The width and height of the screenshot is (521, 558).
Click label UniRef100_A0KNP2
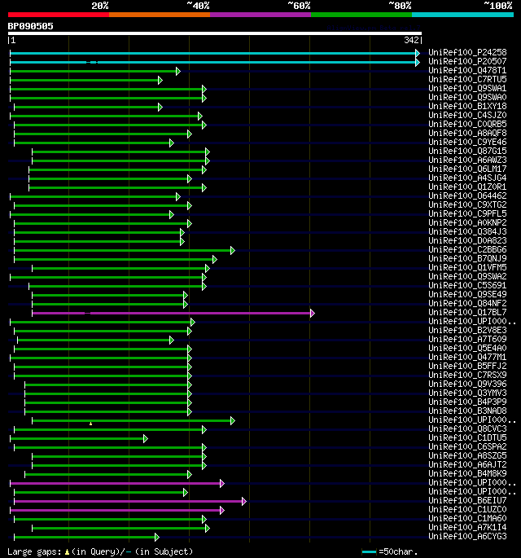coord(467,222)
